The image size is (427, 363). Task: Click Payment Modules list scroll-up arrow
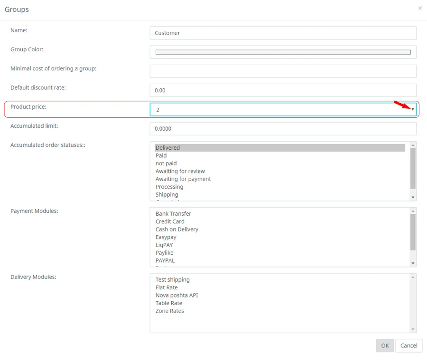(x=413, y=211)
